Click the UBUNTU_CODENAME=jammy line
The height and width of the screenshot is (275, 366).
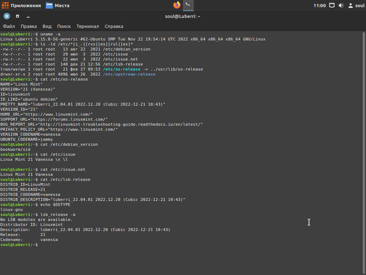tap(26, 139)
